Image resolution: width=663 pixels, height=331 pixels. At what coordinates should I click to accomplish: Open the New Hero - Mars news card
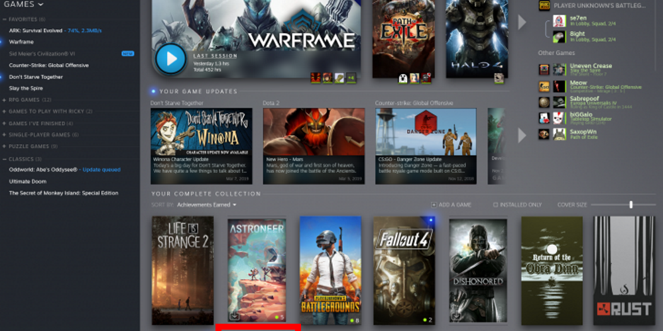[314, 146]
